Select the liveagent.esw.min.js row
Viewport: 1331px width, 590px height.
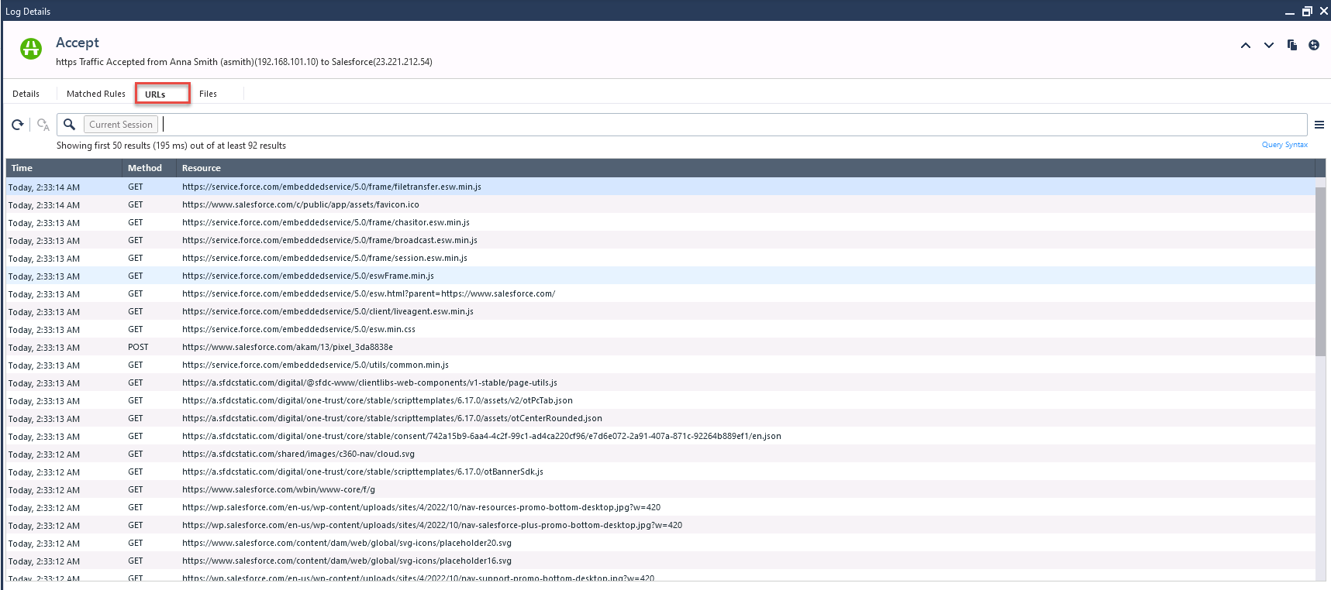[660, 311]
